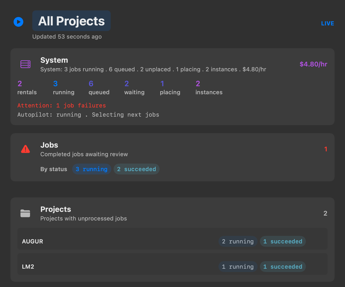The width and height of the screenshot is (345, 287).
Task: Click the red warning triangle Jobs icon
Action: (25, 149)
